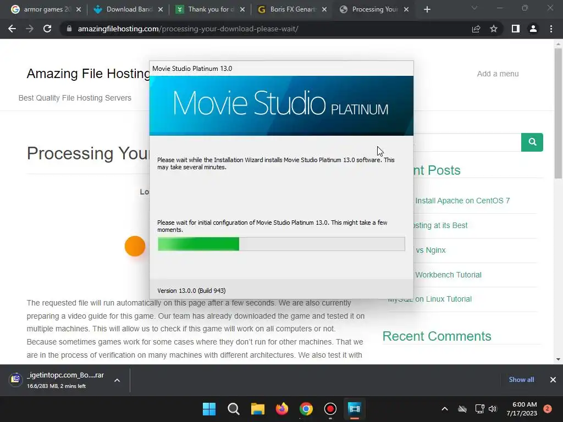The width and height of the screenshot is (563, 422).
Task: Click the address bar URL
Action: [188, 29]
